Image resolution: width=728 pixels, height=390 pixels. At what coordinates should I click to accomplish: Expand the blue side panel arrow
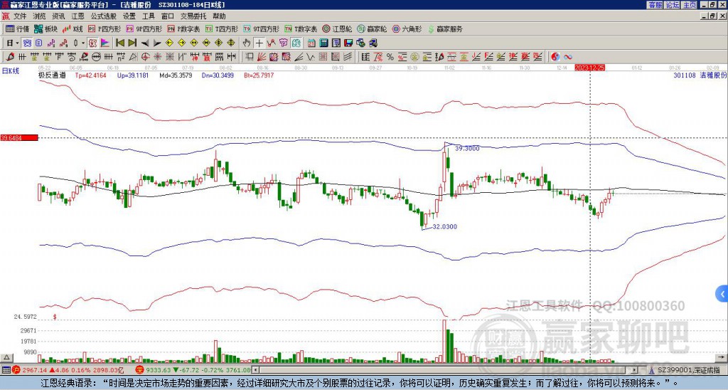pyautogui.click(x=722, y=294)
